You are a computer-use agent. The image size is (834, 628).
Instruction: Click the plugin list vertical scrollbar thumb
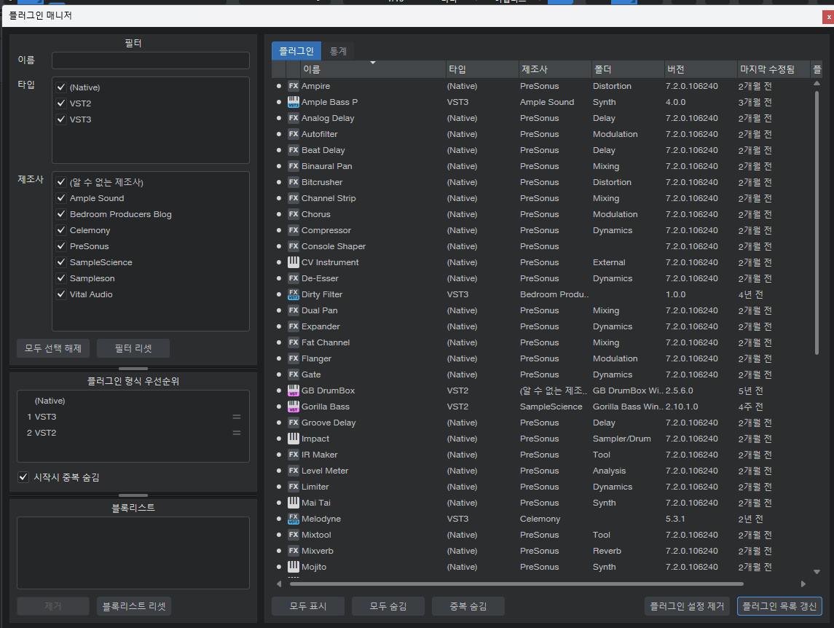(817, 222)
